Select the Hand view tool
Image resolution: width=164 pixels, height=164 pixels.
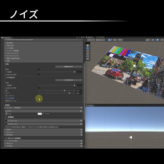[x=88, y=45]
